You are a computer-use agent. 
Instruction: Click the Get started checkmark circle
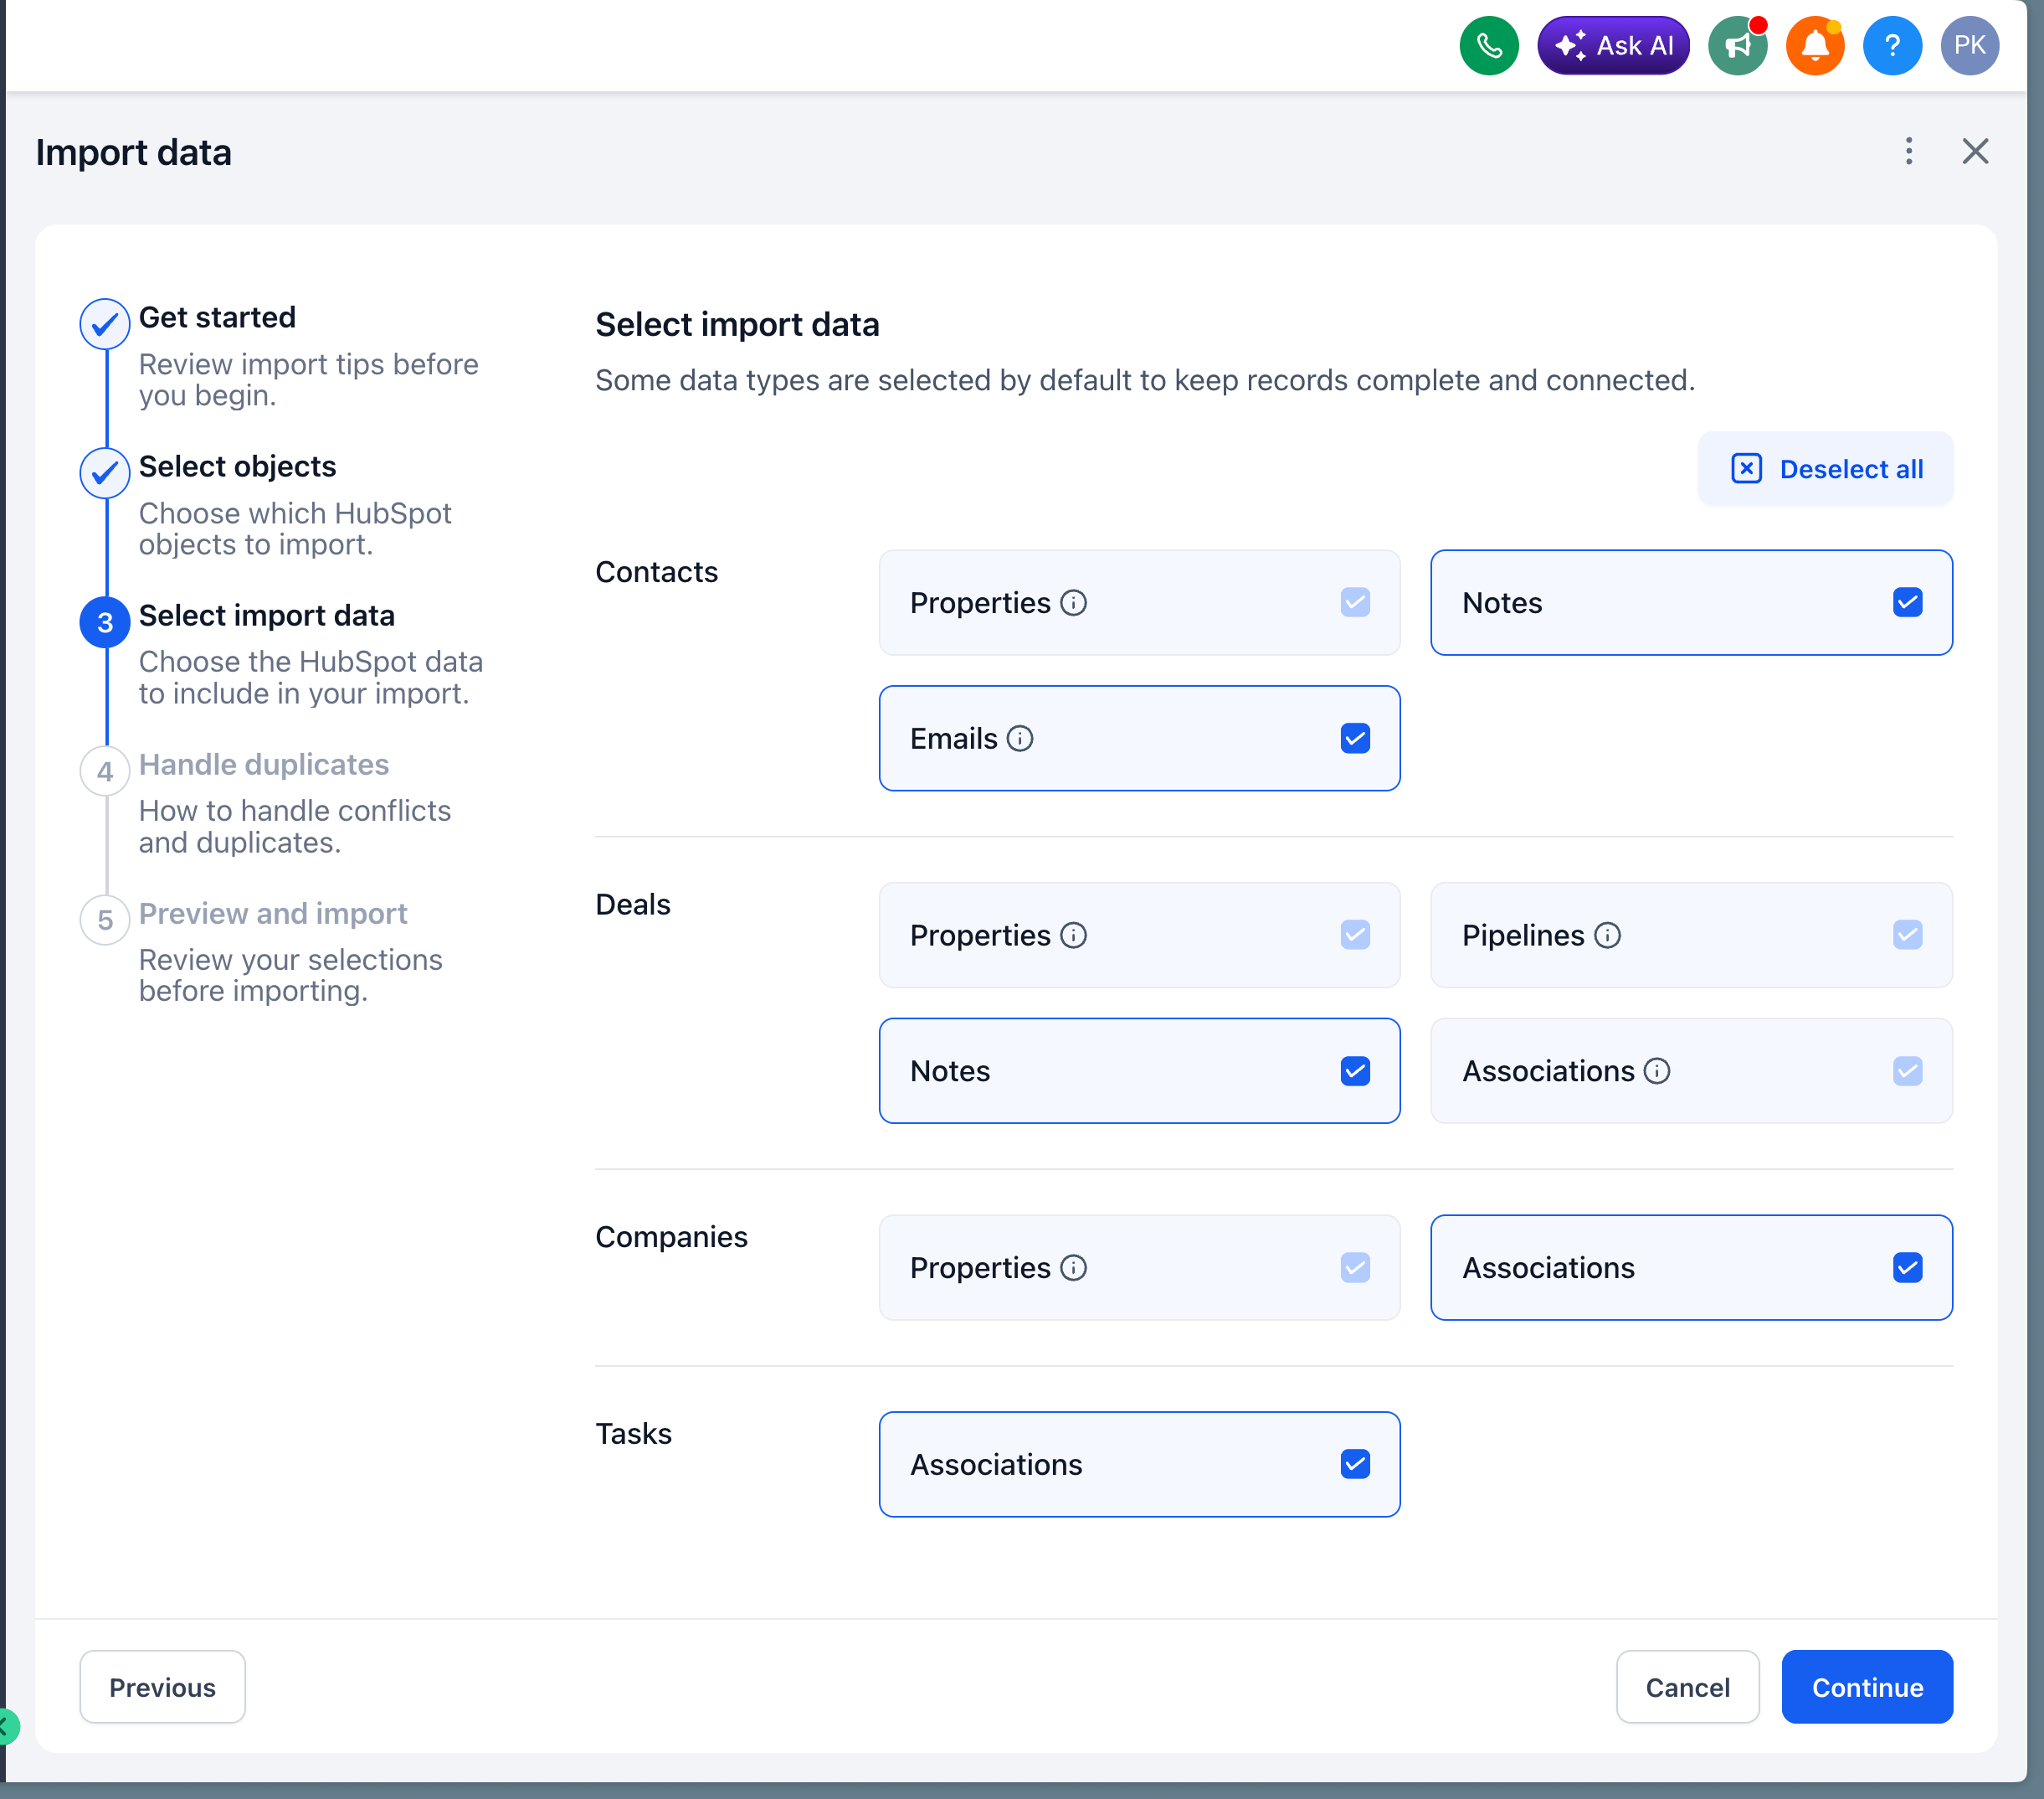(x=105, y=324)
